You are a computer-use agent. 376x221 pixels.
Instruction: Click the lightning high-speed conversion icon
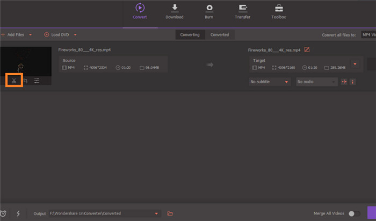click(18, 213)
